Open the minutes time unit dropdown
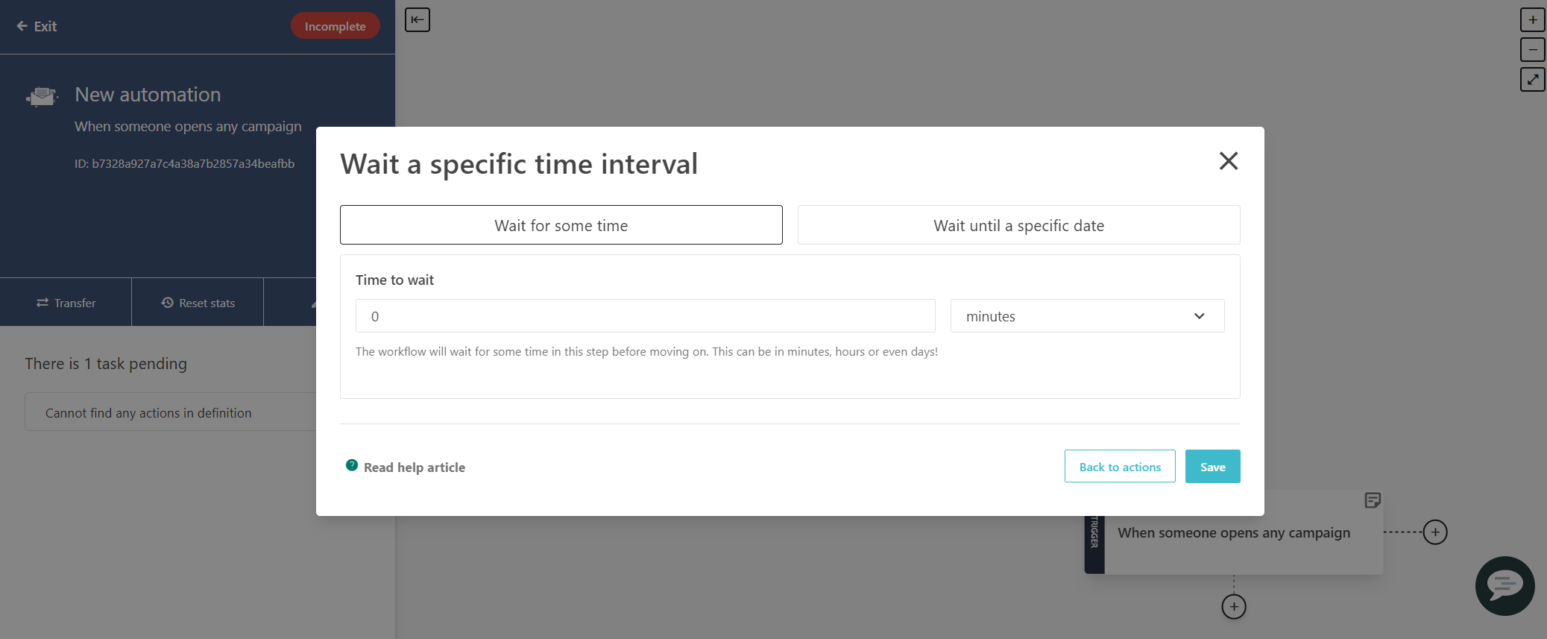Image resolution: width=1547 pixels, height=639 pixels. tap(1086, 315)
